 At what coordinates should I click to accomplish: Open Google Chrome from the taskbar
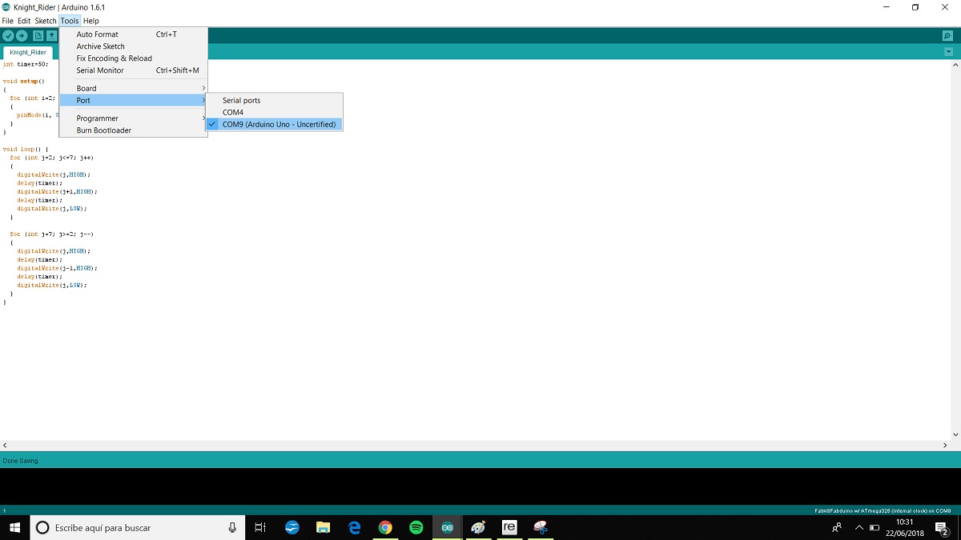click(x=385, y=527)
